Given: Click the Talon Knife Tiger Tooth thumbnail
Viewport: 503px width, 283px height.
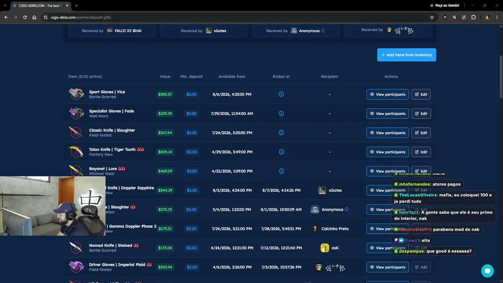Looking at the screenshot, I should click(x=76, y=152).
